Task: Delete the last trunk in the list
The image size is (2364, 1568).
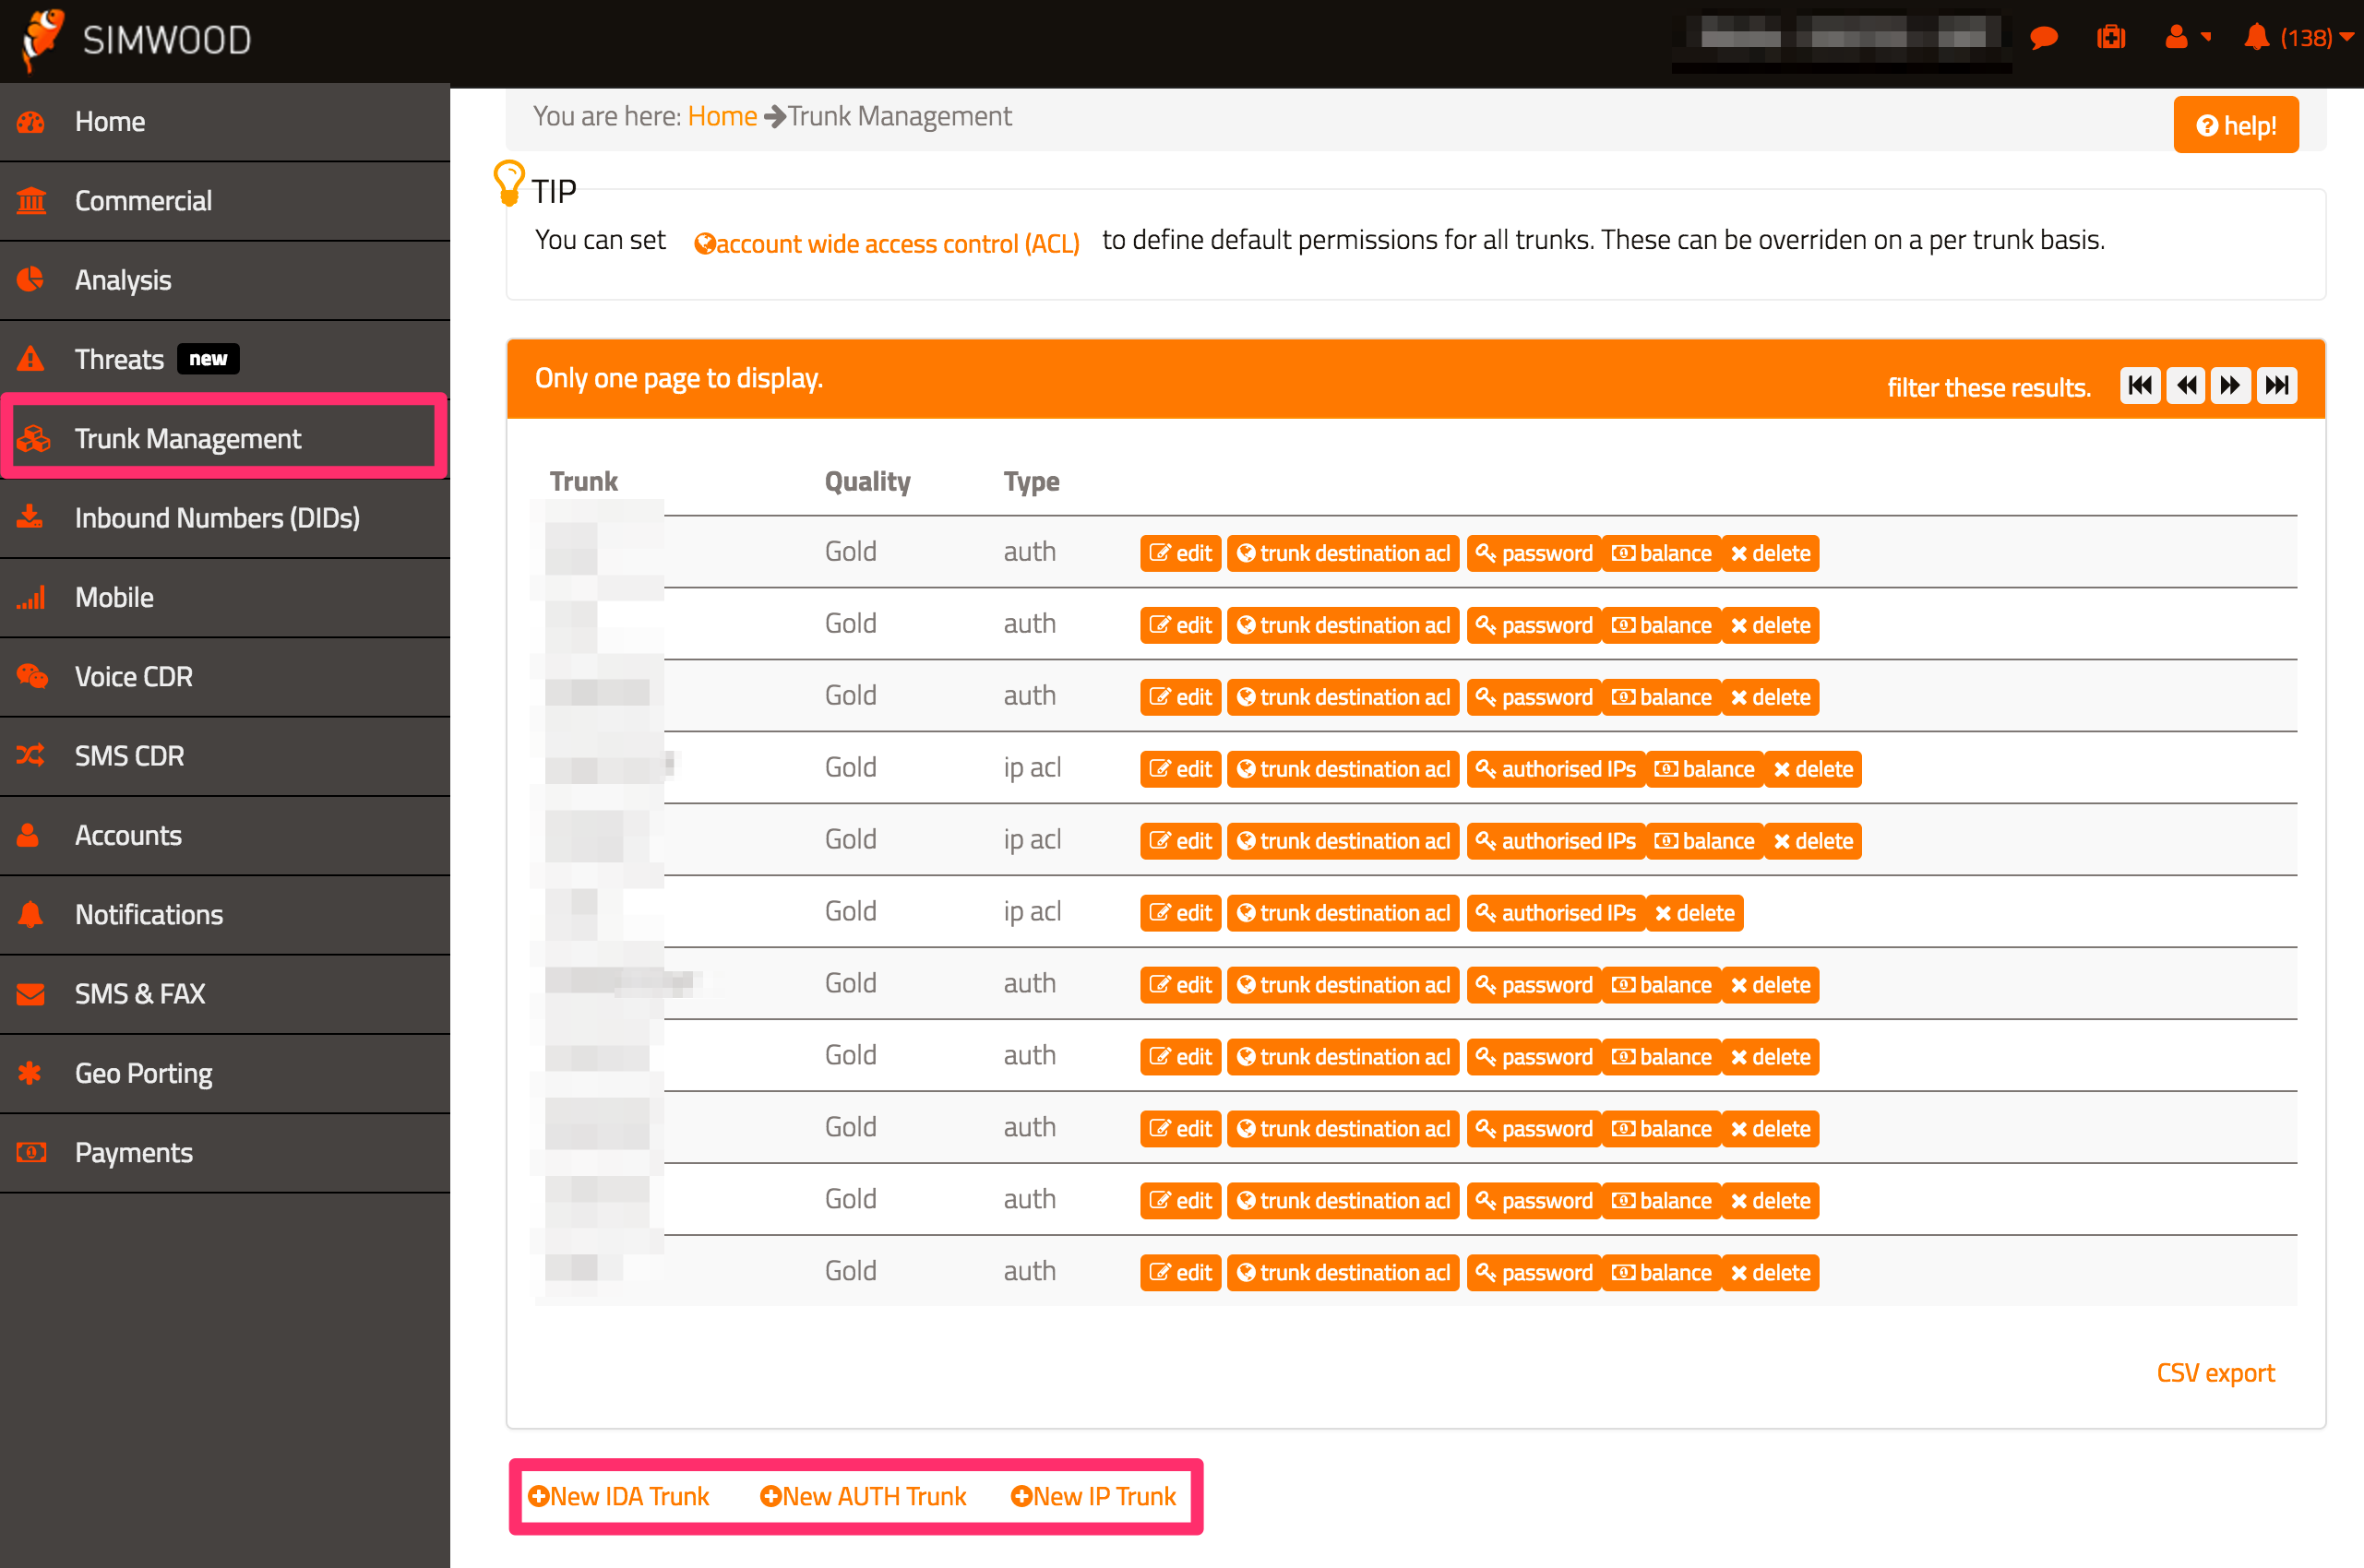Action: [1770, 1273]
